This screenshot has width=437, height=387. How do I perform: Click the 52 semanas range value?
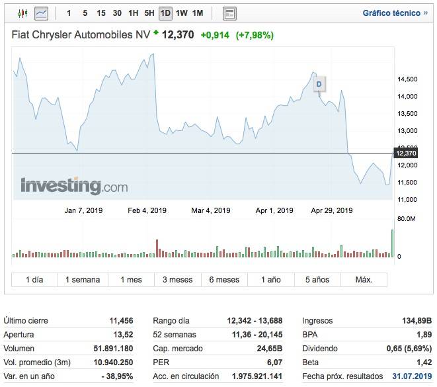(x=257, y=335)
